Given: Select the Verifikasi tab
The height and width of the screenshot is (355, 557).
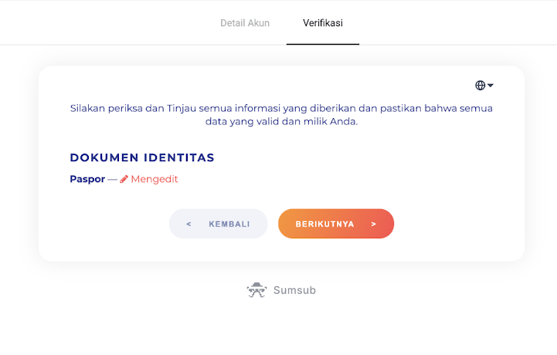Looking at the screenshot, I should point(323,23).
